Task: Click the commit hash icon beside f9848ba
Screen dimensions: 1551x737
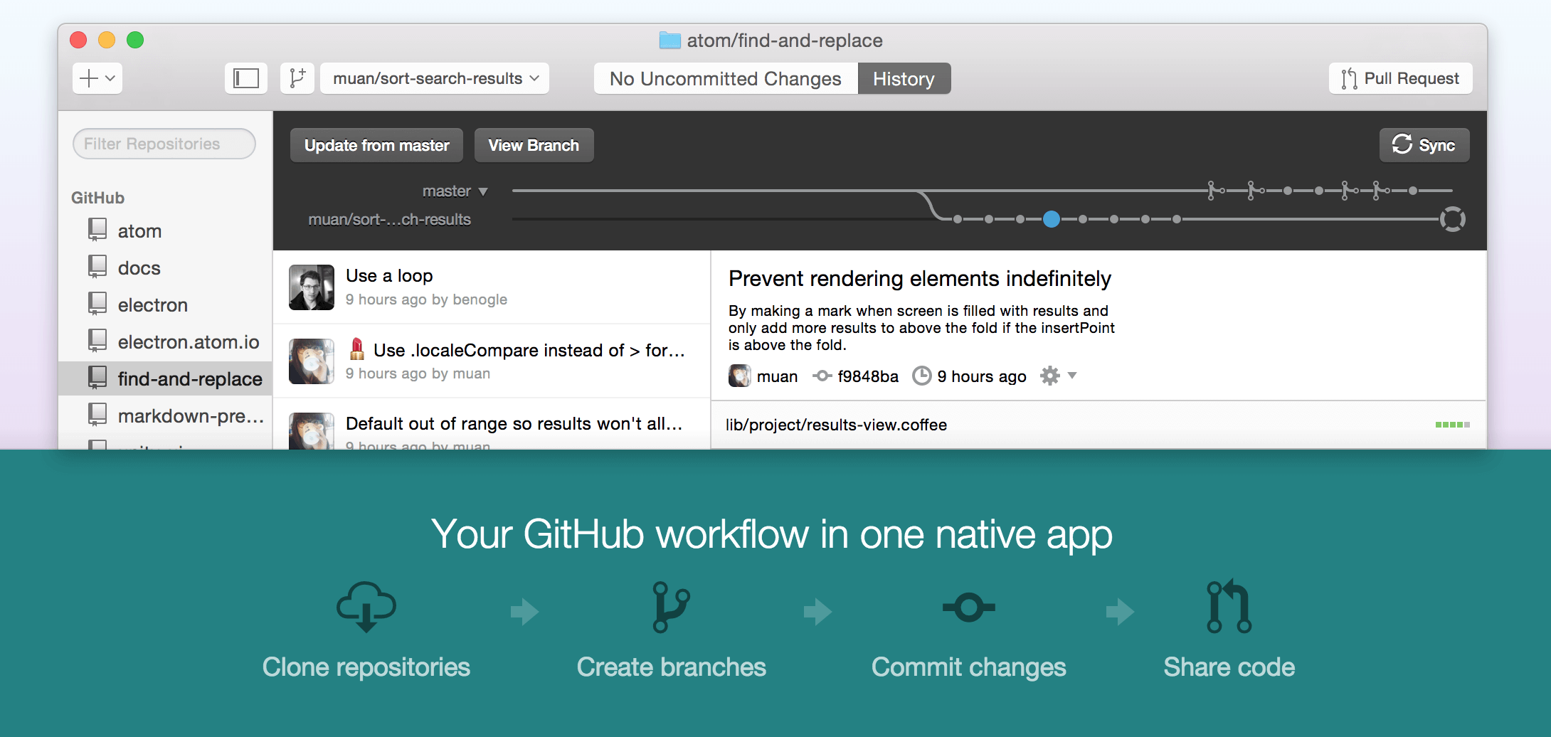Action: (x=822, y=376)
